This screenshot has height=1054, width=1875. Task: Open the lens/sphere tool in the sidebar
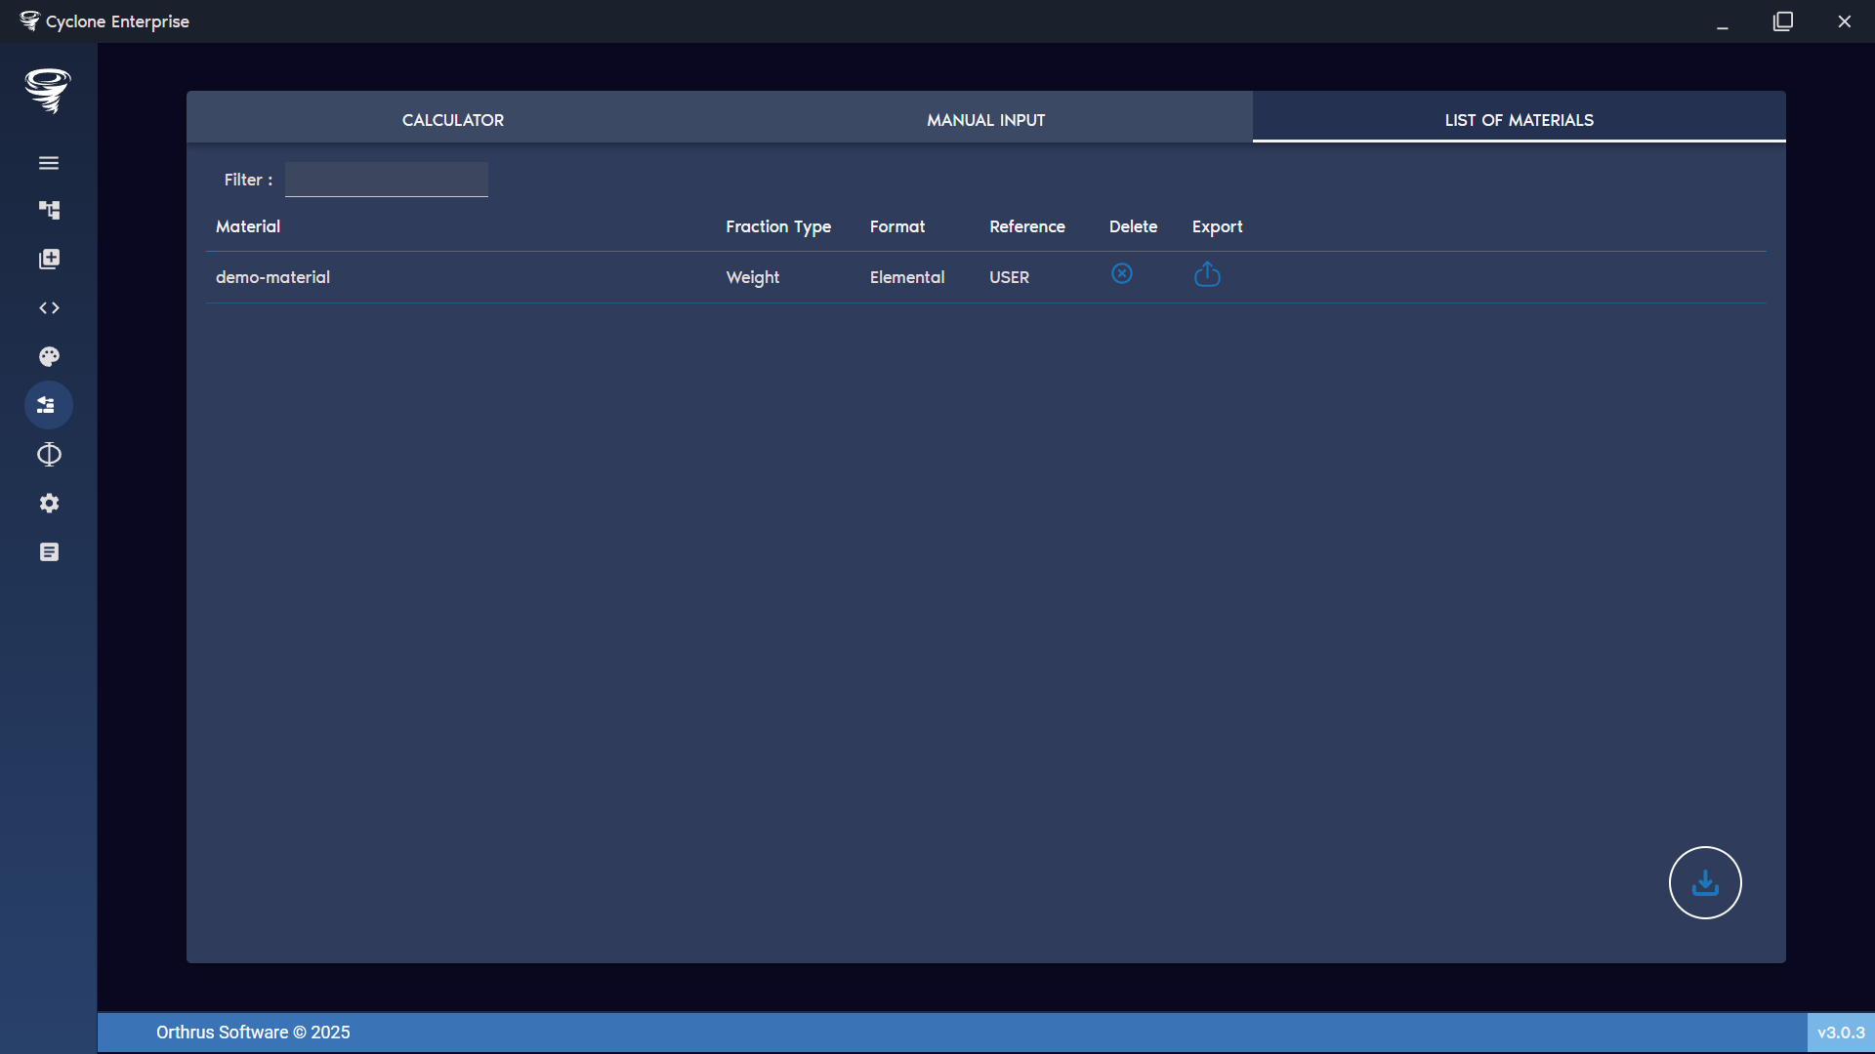49,454
